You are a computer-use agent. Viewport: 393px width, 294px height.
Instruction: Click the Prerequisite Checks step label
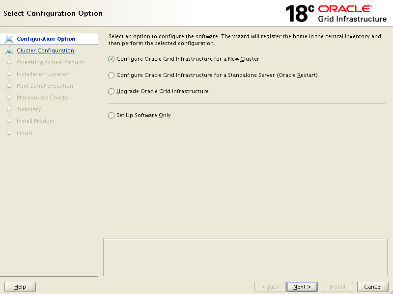coord(43,98)
